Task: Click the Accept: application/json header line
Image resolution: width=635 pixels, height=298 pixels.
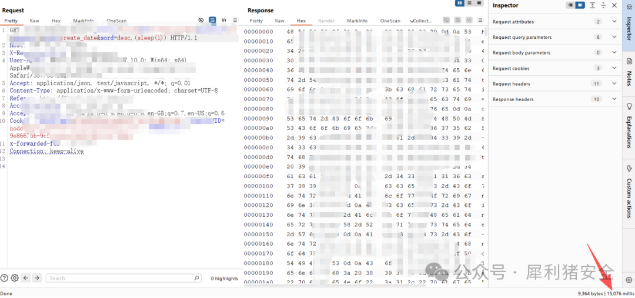Action: pos(100,83)
